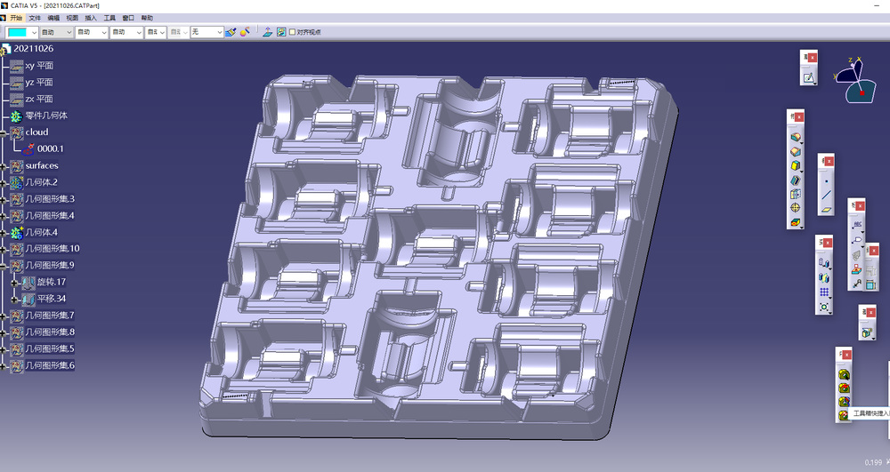Expand the 平移.34 node
Viewport: 890px width, 472px height.
[15, 300]
